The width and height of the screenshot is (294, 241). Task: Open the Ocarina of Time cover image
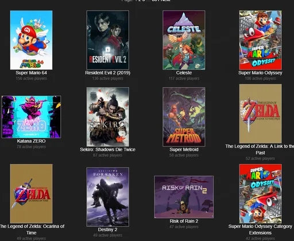[x=31, y=193]
